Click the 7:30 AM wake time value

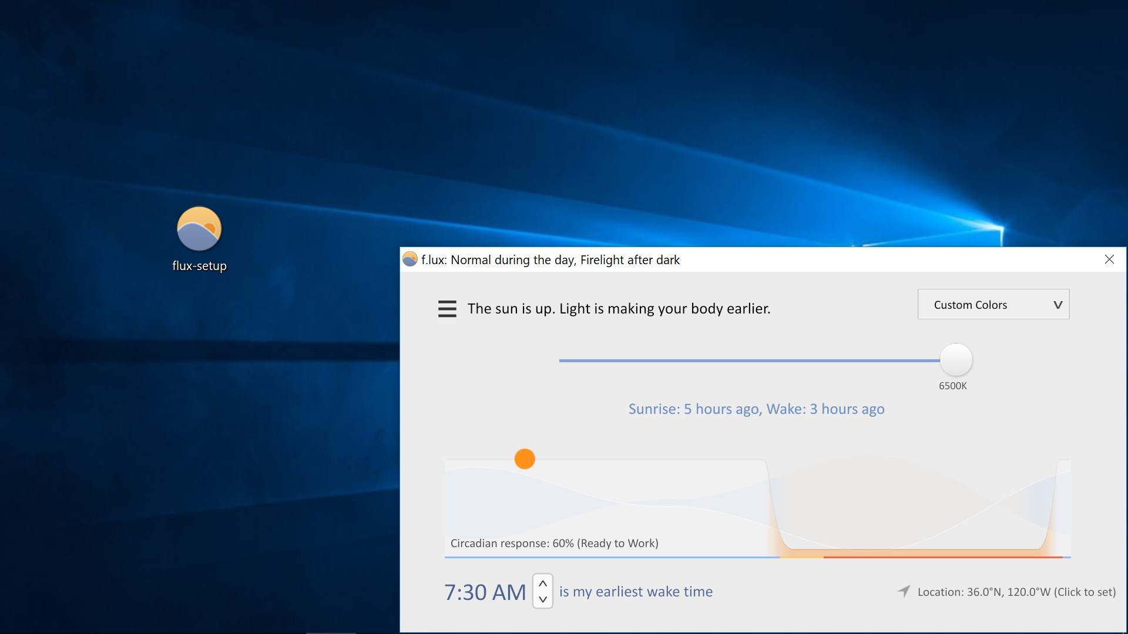click(x=485, y=592)
